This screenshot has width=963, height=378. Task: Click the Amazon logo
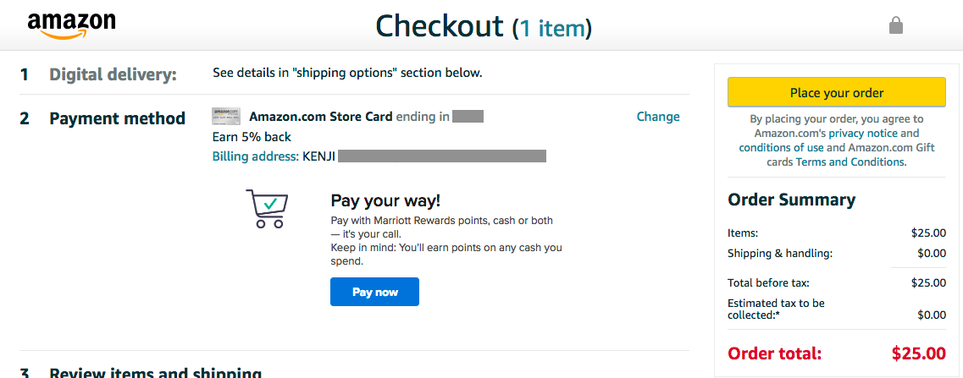[71, 26]
